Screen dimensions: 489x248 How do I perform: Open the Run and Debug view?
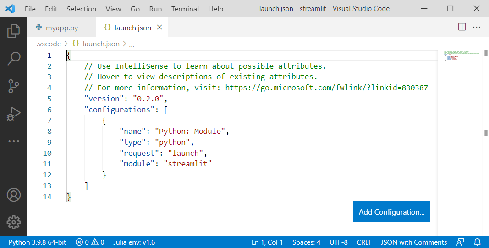(x=14, y=113)
